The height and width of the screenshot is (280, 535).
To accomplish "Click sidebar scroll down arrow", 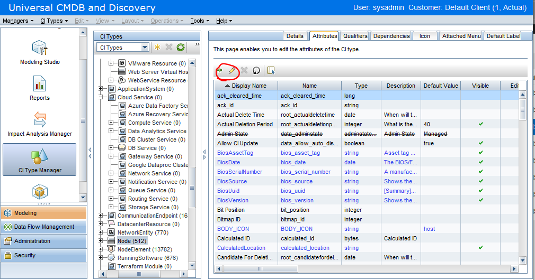I will click(x=83, y=198).
